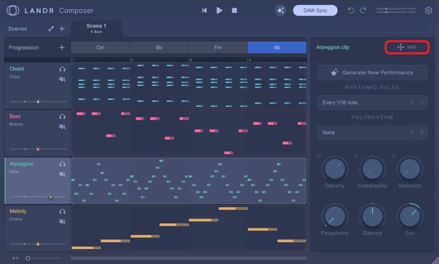Mute the Arpeggios track

point(62,174)
